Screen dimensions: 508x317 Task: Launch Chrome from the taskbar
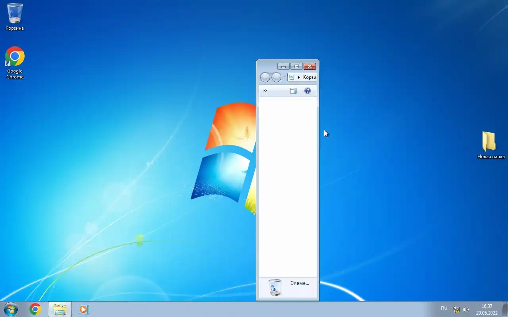(35, 309)
